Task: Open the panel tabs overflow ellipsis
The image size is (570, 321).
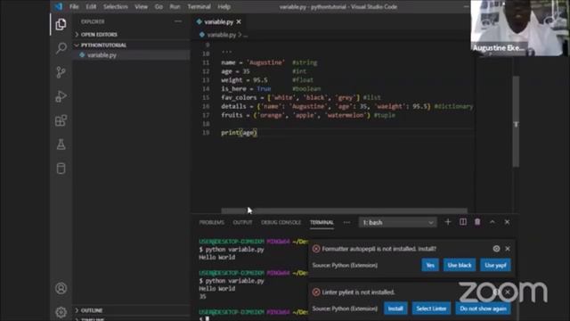Action: pyautogui.click(x=346, y=222)
